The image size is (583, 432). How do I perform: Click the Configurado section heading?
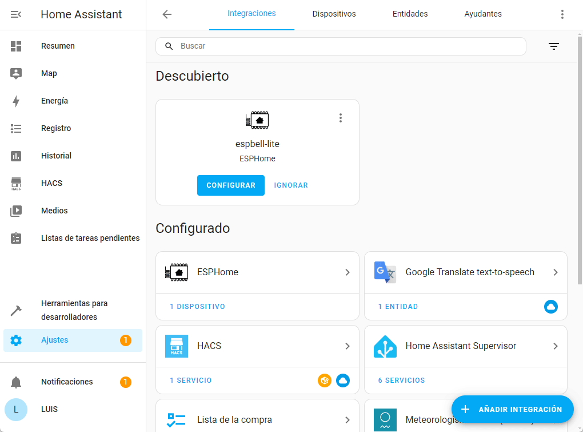tap(193, 228)
